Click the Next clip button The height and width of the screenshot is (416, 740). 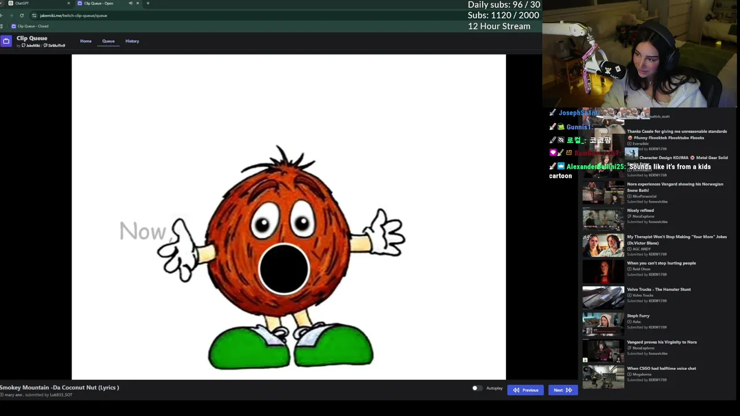[x=563, y=390]
